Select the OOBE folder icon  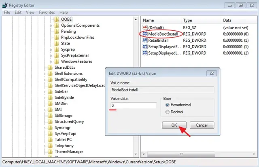(x=57, y=19)
